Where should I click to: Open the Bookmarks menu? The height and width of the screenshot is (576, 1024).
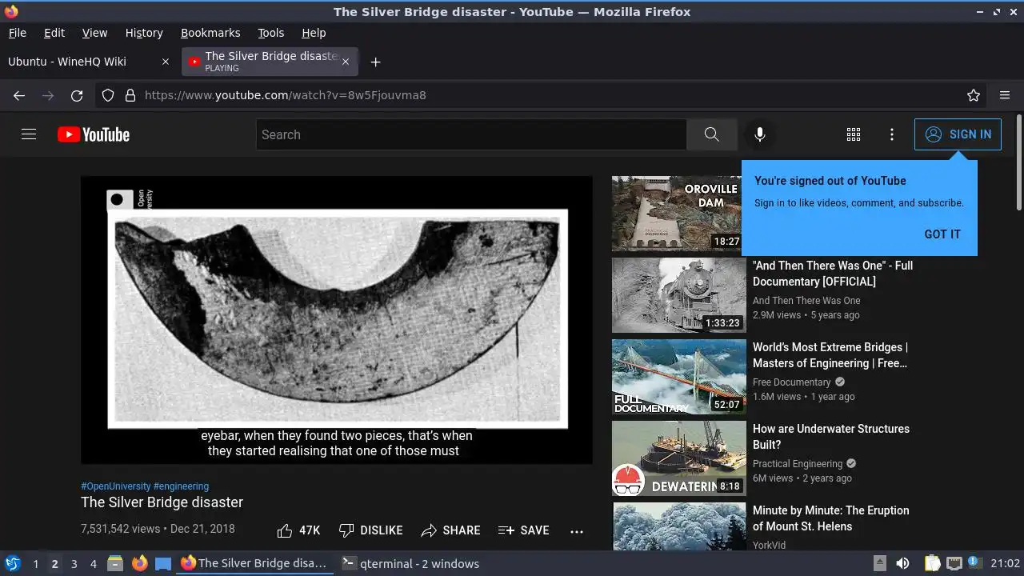click(210, 33)
